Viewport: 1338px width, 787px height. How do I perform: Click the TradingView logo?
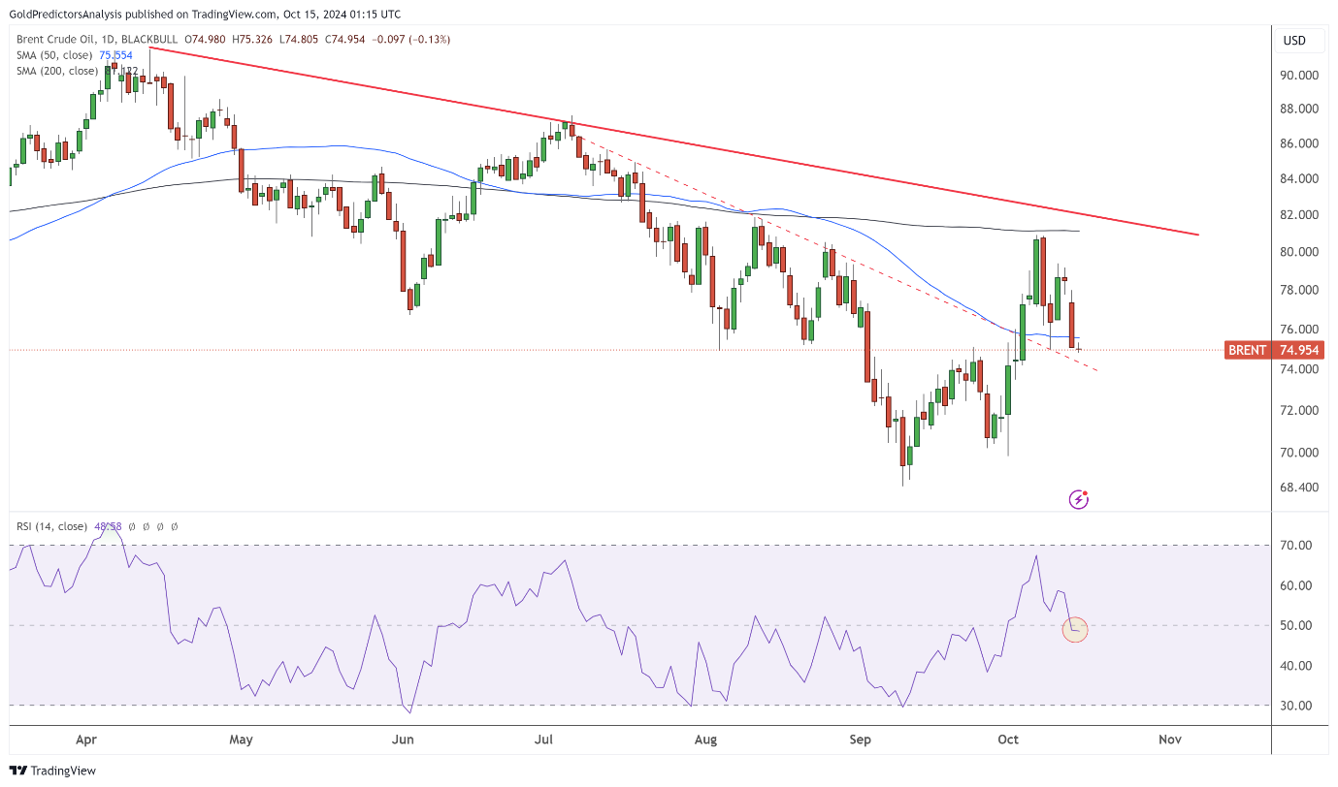coord(54,771)
